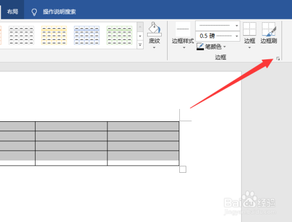Choose the gray plain grid table style

tap(21, 35)
